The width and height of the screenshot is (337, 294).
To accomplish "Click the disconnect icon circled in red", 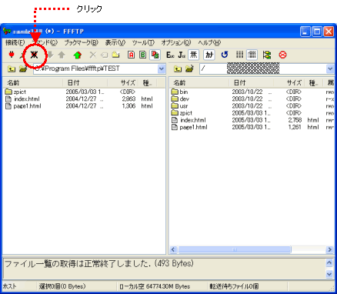I will pyautogui.click(x=34, y=55).
